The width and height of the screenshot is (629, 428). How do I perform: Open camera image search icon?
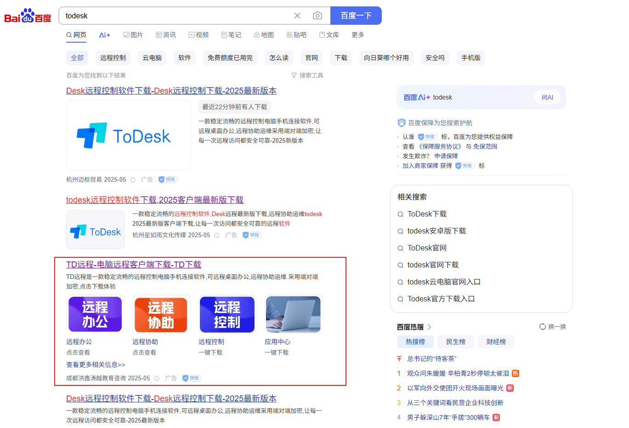point(317,16)
